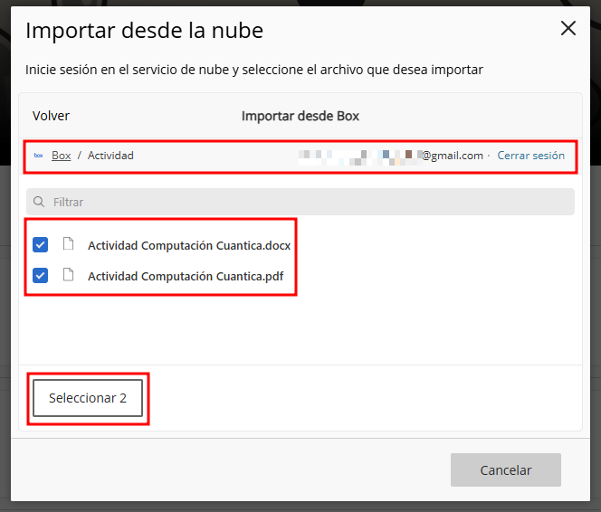Open the Box root breadcrumb link
The image size is (601, 512).
pyautogui.click(x=61, y=156)
